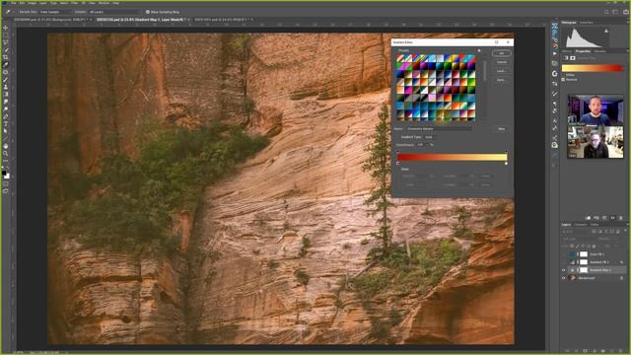Open the Layers filter kind dropdown
The height and width of the screenshot is (355, 631).
[x=576, y=232]
